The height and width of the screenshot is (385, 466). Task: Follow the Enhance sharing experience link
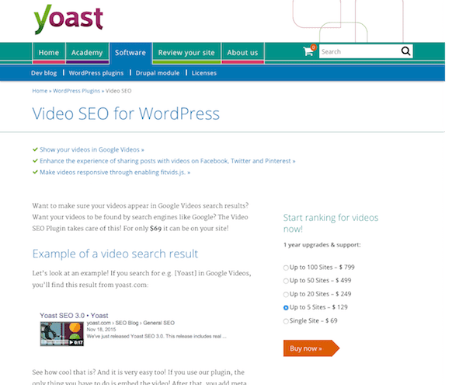(x=167, y=161)
